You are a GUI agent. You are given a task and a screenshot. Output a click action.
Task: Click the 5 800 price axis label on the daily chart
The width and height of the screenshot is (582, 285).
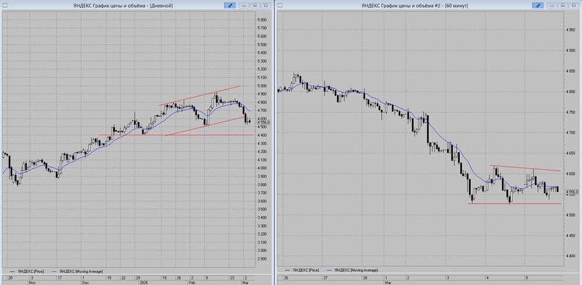pos(263,20)
